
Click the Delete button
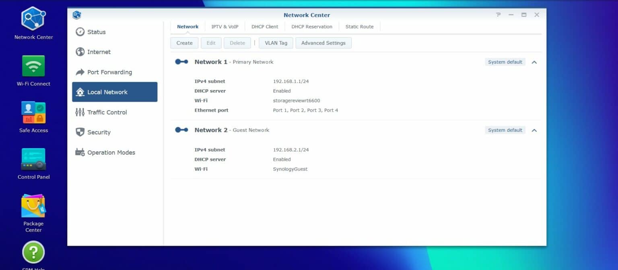coord(237,43)
